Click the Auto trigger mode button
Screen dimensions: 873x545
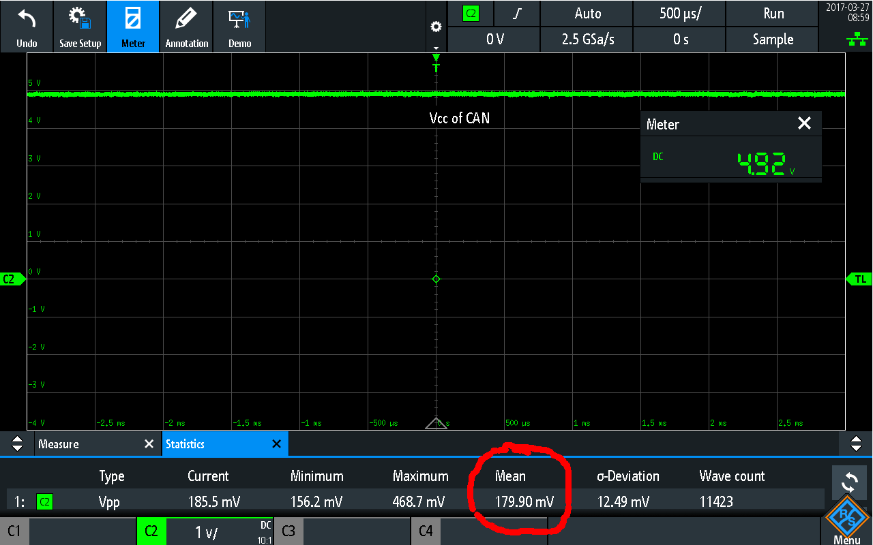pos(587,14)
